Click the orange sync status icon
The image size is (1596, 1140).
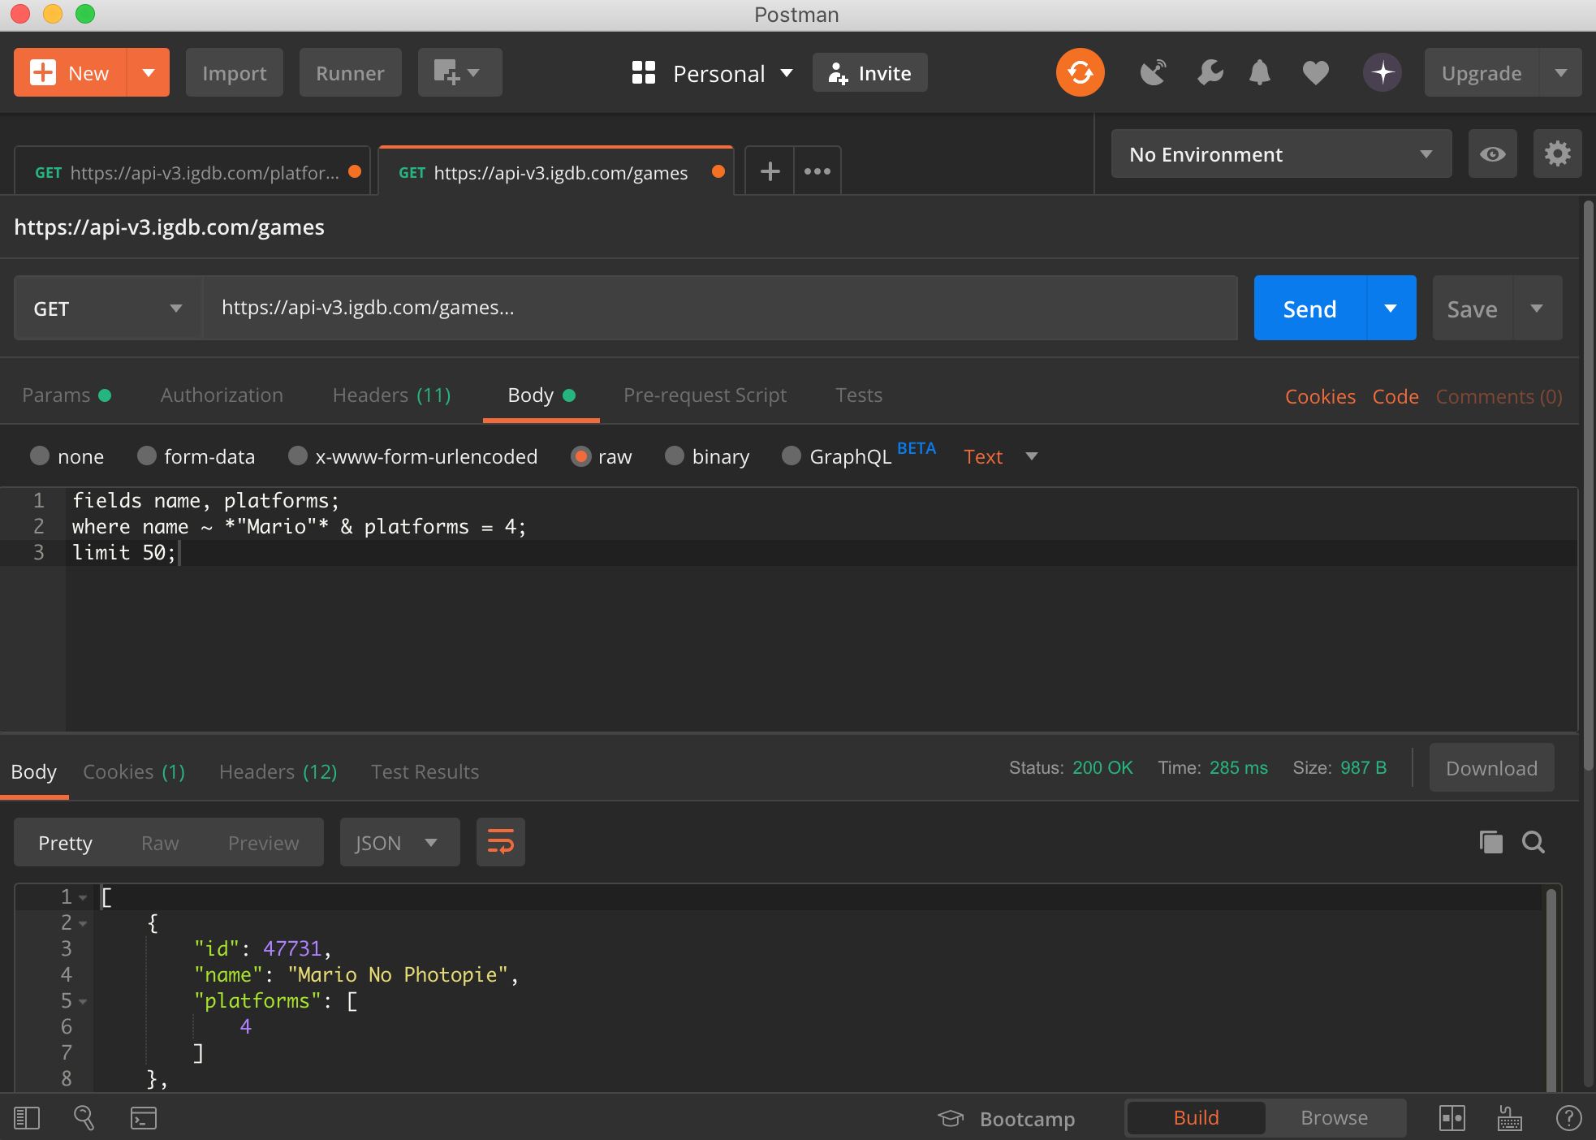coord(1080,73)
